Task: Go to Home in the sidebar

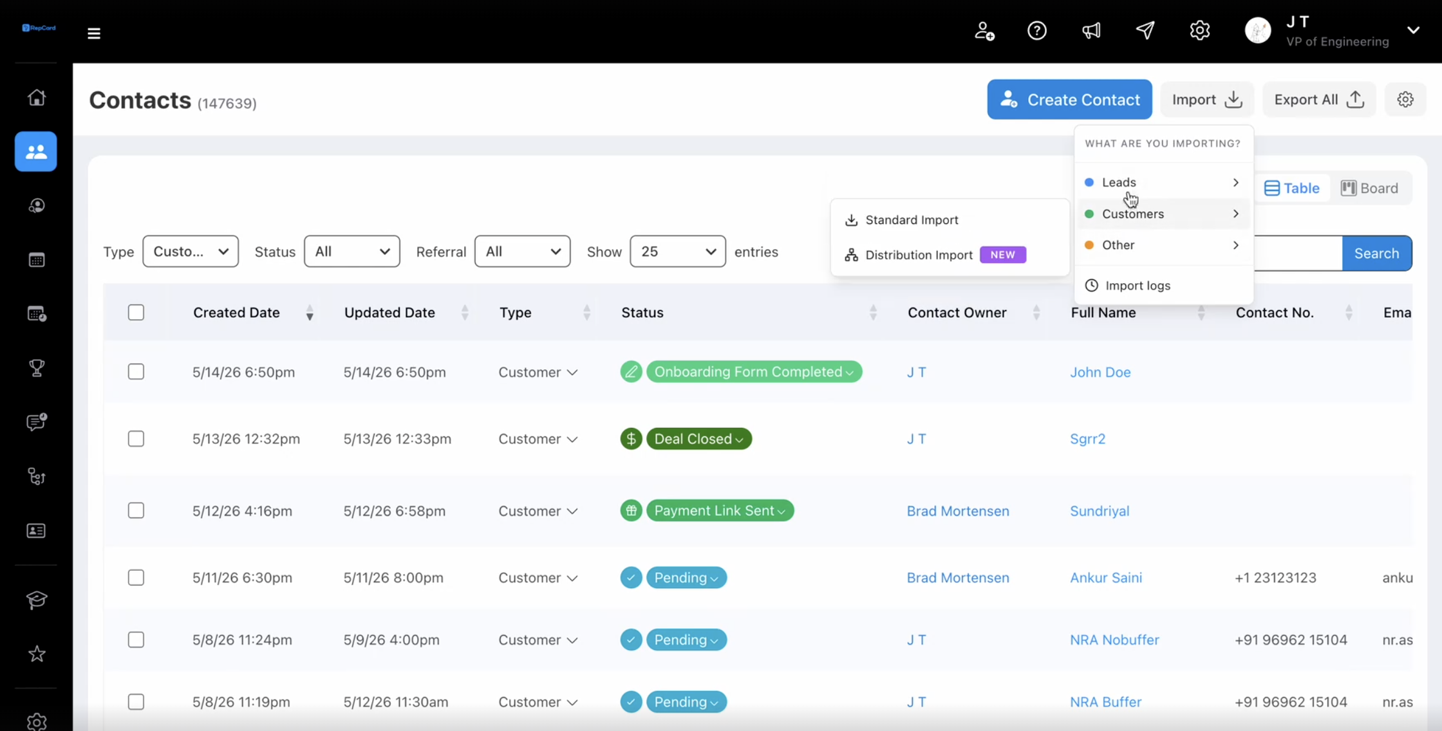Action: tap(37, 97)
